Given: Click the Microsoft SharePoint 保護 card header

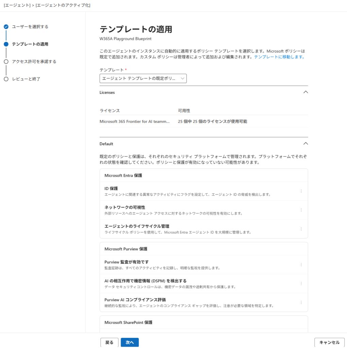Looking at the screenshot, I should (128, 323).
